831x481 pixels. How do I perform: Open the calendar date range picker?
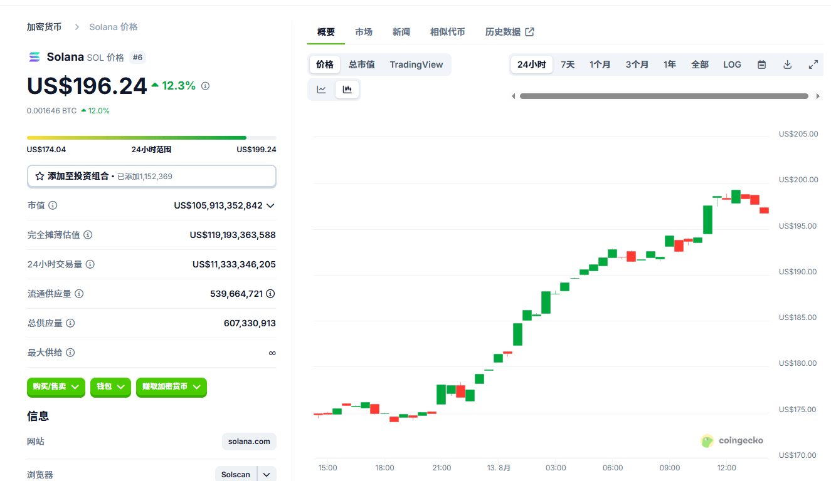tap(761, 65)
